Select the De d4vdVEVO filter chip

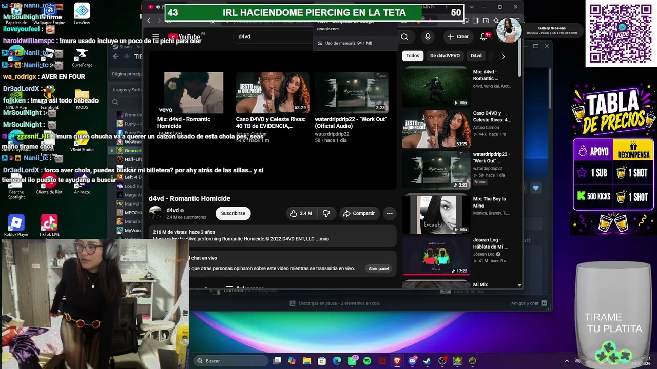(x=445, y=56)
